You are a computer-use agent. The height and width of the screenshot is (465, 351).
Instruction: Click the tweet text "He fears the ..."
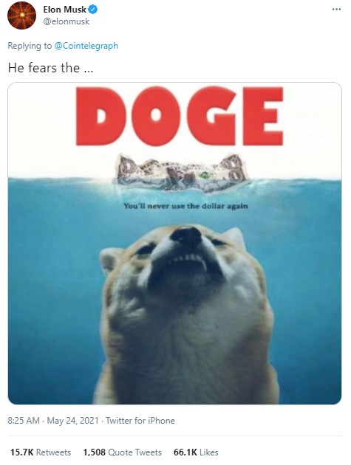[x=50, y=68]
